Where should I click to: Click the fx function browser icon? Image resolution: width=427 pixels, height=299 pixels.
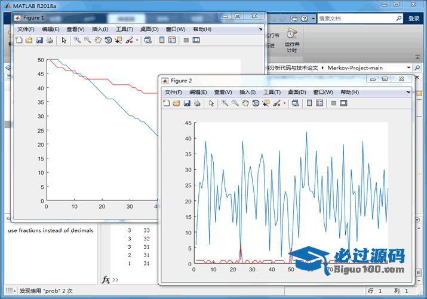click(106, 279)
